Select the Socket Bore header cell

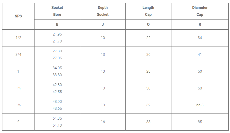click(x=57, y=11)
